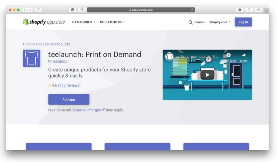
Task: Open the 455 reviews link
Action: tap(70, 85)
